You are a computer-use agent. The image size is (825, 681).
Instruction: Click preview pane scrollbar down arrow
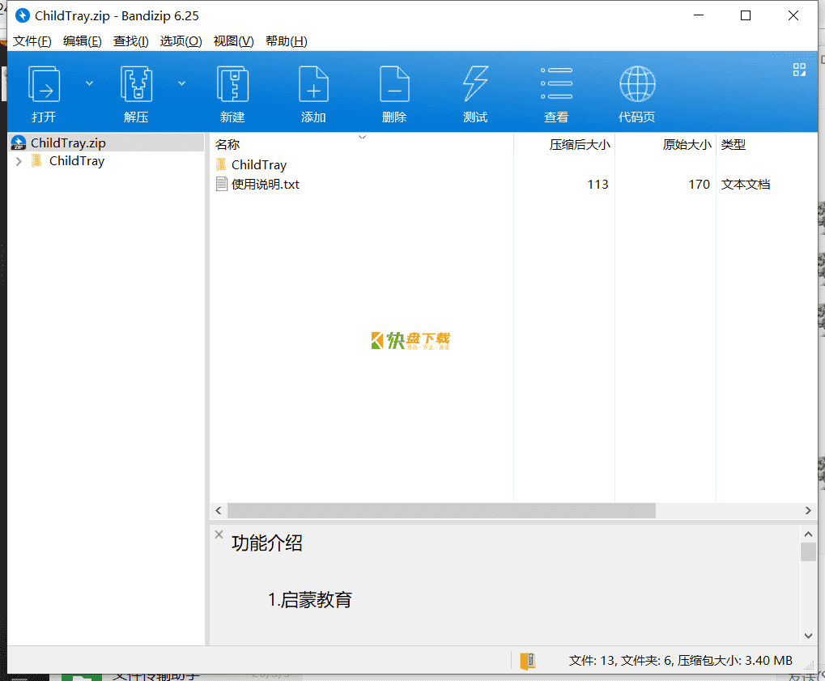[809, 636]
